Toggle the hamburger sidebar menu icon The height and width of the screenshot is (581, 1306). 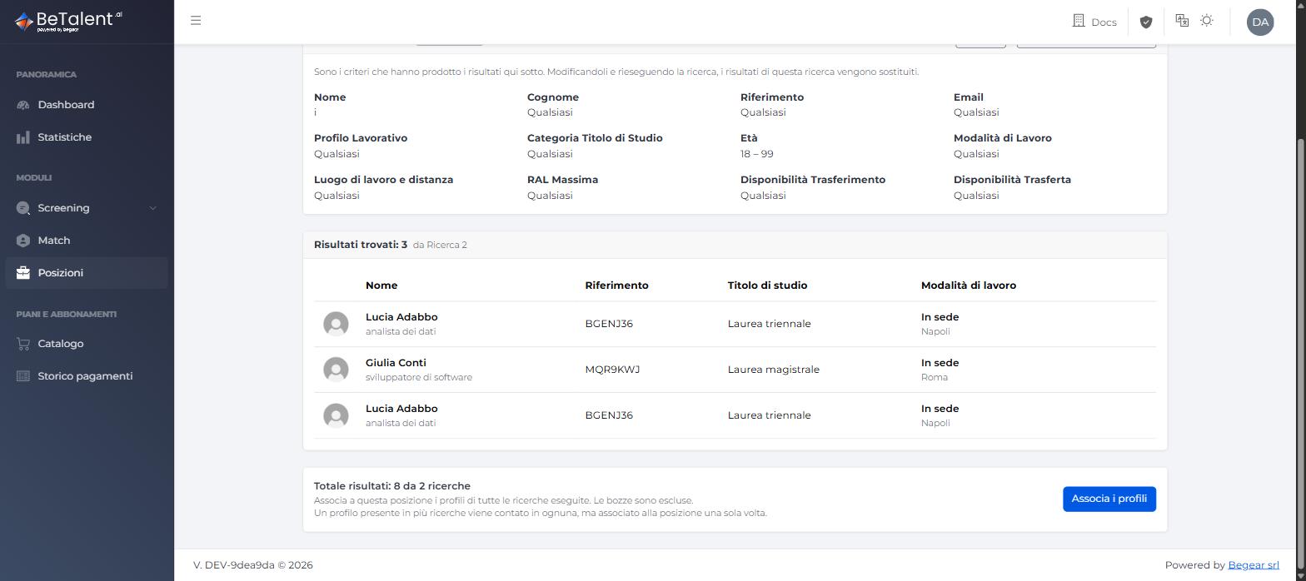pyautogui.click(x=196, y=20)
